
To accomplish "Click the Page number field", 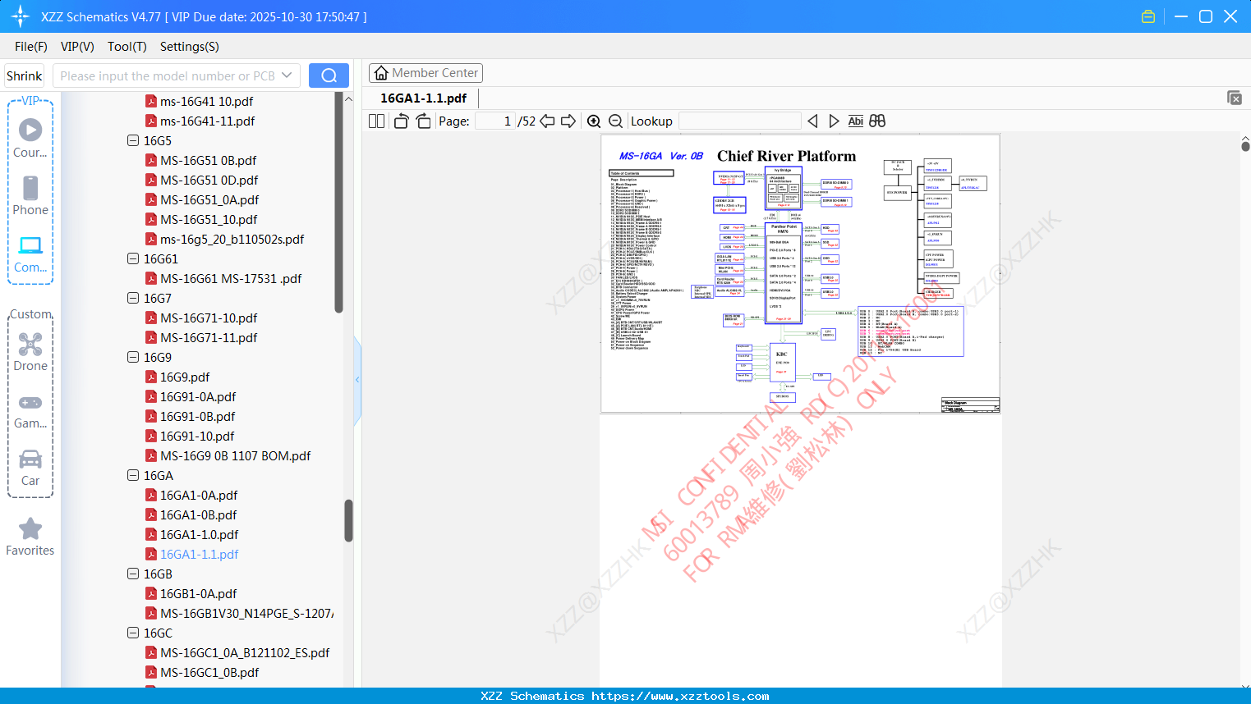I will click(x=494, y=121).
